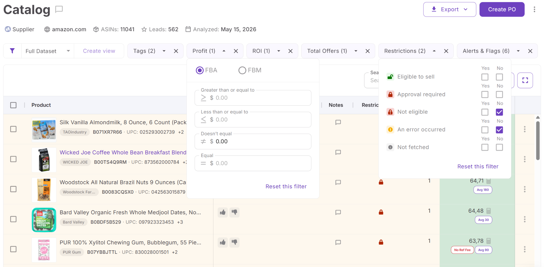The image size is (544, 267).
Task: Remove the Tags (2) filter
Action: click(x=176, y=51)
